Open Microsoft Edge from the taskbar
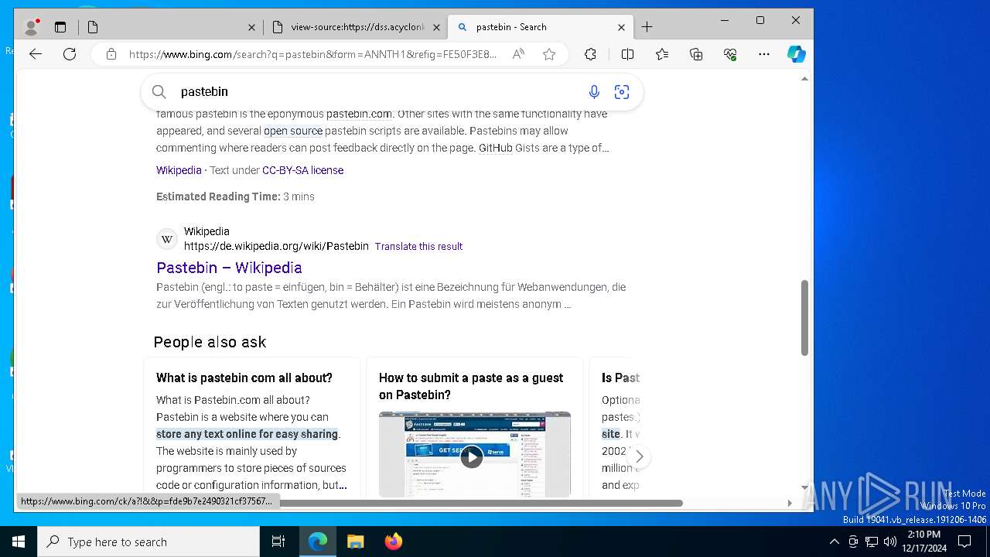 point(318,542)
